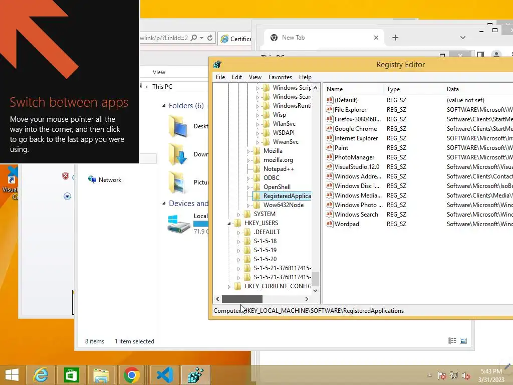Screen dimensions: 513x385
Task: Click the Pictures folder icon in File Explorer
Action: [x=178, y=182]
